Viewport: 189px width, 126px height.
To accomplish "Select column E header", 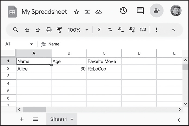I will click(170, 53).
